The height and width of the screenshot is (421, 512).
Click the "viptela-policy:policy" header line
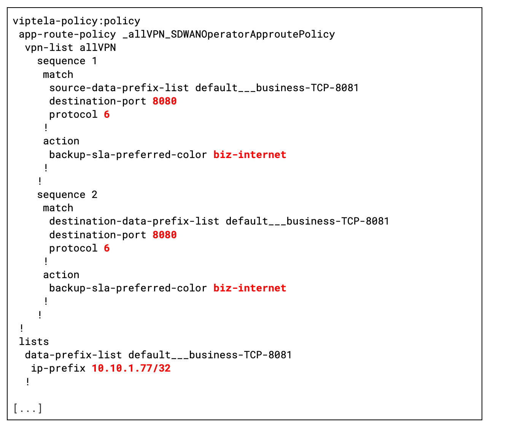coord(76,21)
